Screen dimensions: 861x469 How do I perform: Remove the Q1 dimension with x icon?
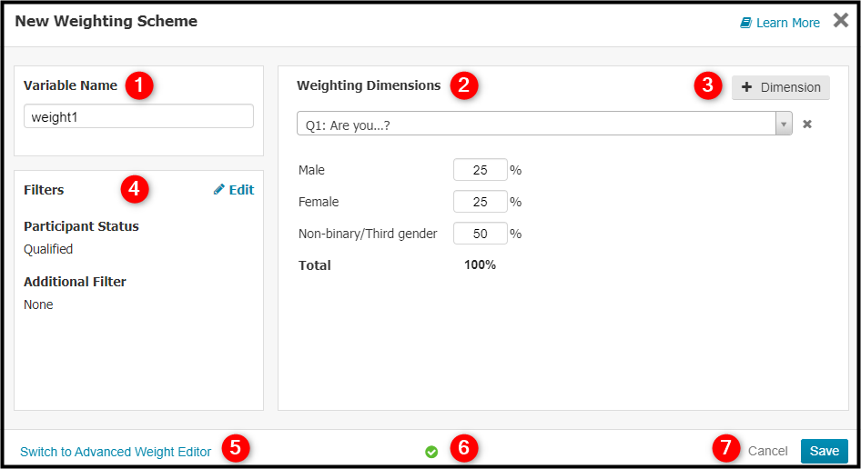click(807, 124)
